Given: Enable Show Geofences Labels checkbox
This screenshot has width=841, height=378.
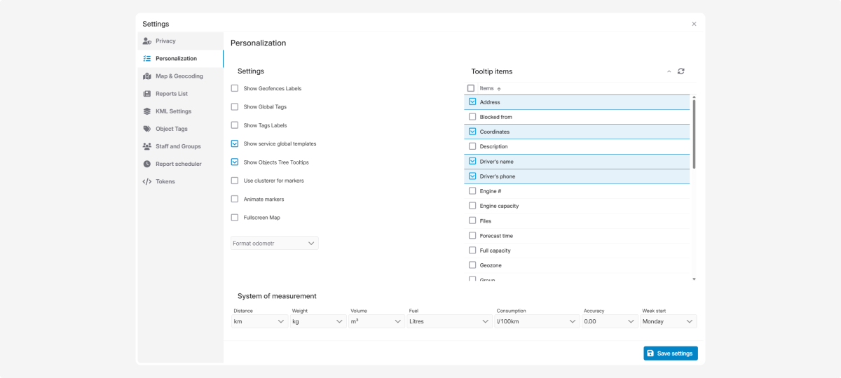Looking at the screenshot, I should pyautogui.click(x=235, y=89).
